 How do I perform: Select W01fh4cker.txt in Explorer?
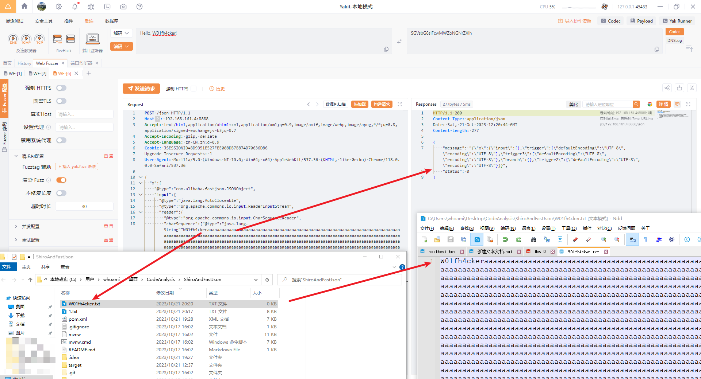click(x=169, y=304)
